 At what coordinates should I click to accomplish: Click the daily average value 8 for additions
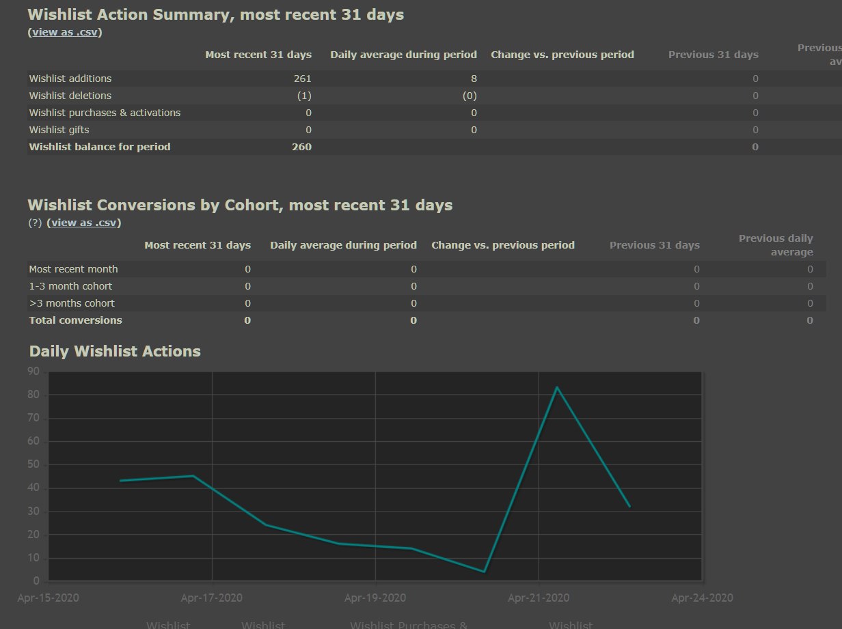474,79
